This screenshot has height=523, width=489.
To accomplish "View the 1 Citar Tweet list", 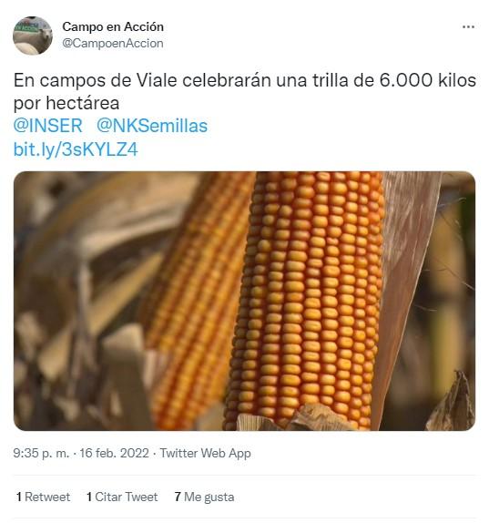I will (x=122, y=497).
